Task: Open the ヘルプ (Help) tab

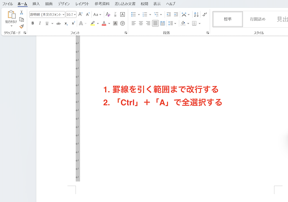Action: [170, 4]
